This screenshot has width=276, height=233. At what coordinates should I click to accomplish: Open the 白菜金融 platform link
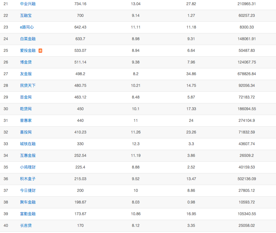click(x=28, y=39)
